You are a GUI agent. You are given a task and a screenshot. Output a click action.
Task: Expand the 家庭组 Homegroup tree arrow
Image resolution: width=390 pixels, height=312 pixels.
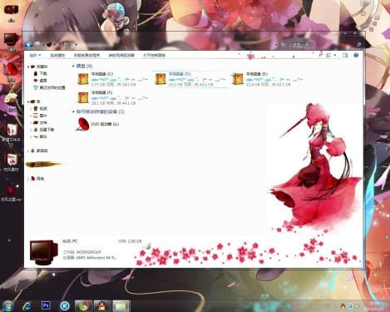(28, 151)
